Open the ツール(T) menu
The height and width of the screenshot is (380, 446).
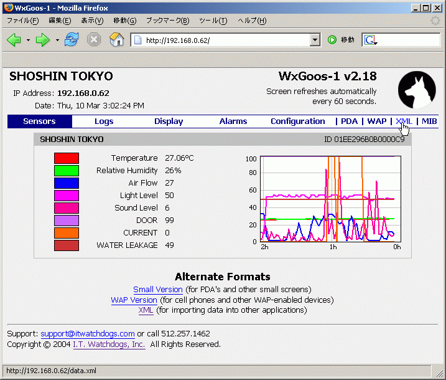pos(213,21)
